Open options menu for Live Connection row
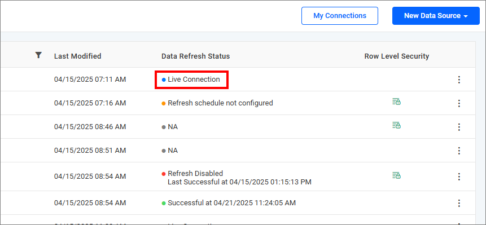The height and width of the screenshot is (225, 486). click(459, 80)
